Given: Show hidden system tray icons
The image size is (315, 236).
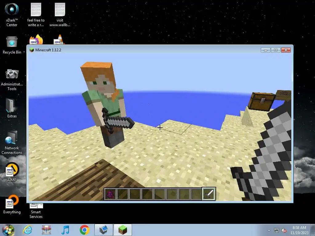Looking at the screenshot, I should [x=269, y=230].
